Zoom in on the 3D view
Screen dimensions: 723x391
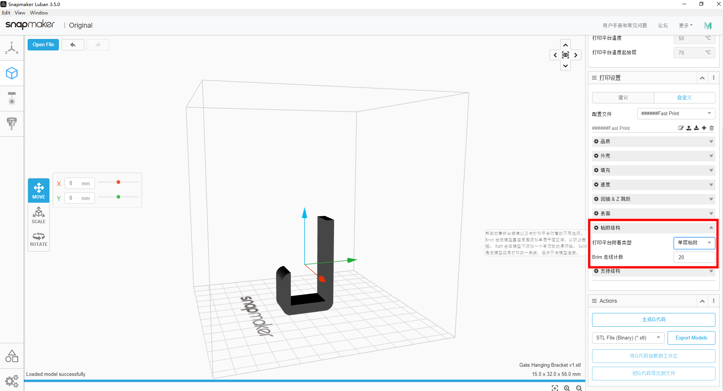[567, 388]
